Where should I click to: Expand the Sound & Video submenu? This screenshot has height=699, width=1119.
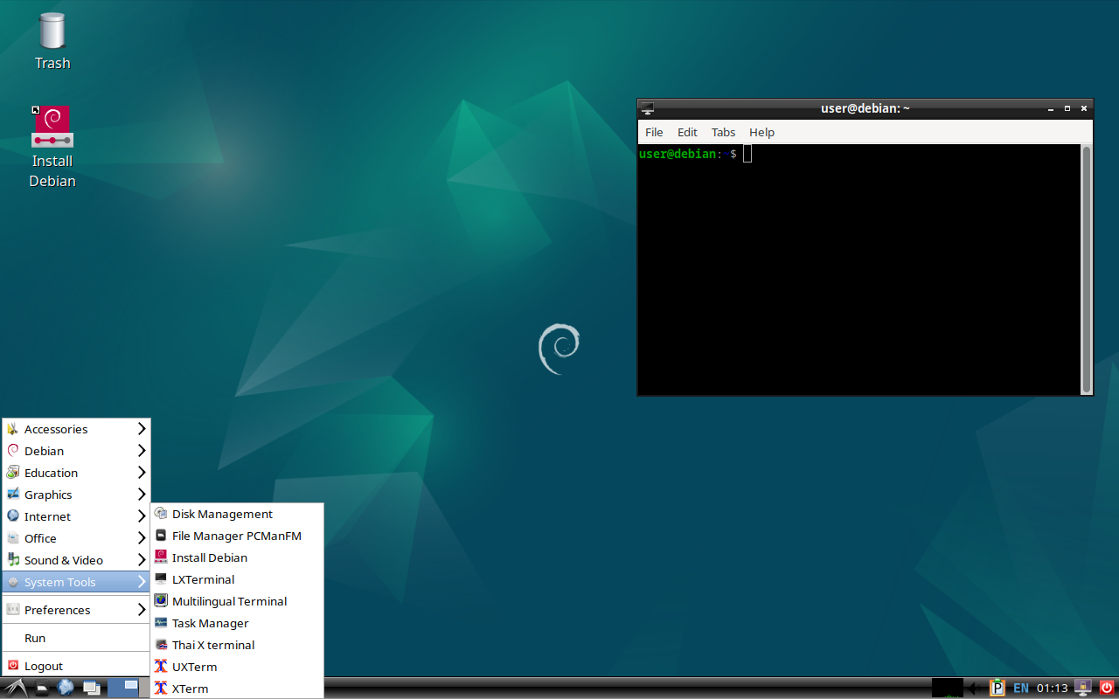tap(76, 560)
